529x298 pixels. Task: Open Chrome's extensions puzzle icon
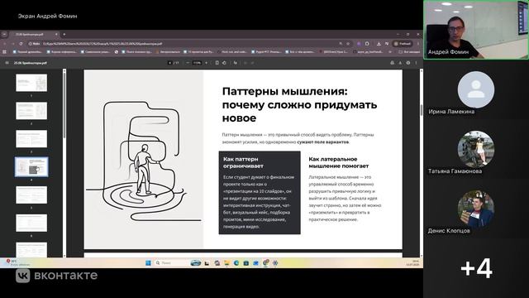click(367, 44)
